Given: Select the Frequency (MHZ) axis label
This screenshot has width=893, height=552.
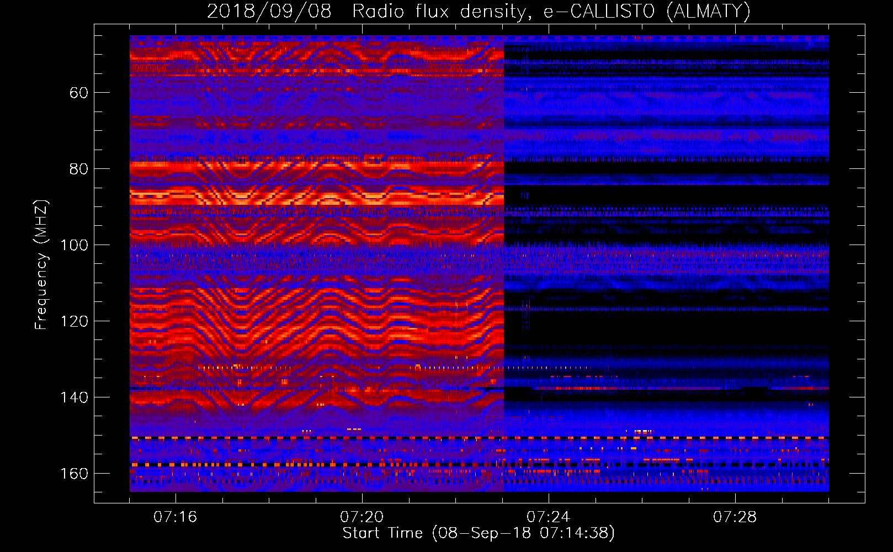Looking at the screenshot, I should [41, 264].
